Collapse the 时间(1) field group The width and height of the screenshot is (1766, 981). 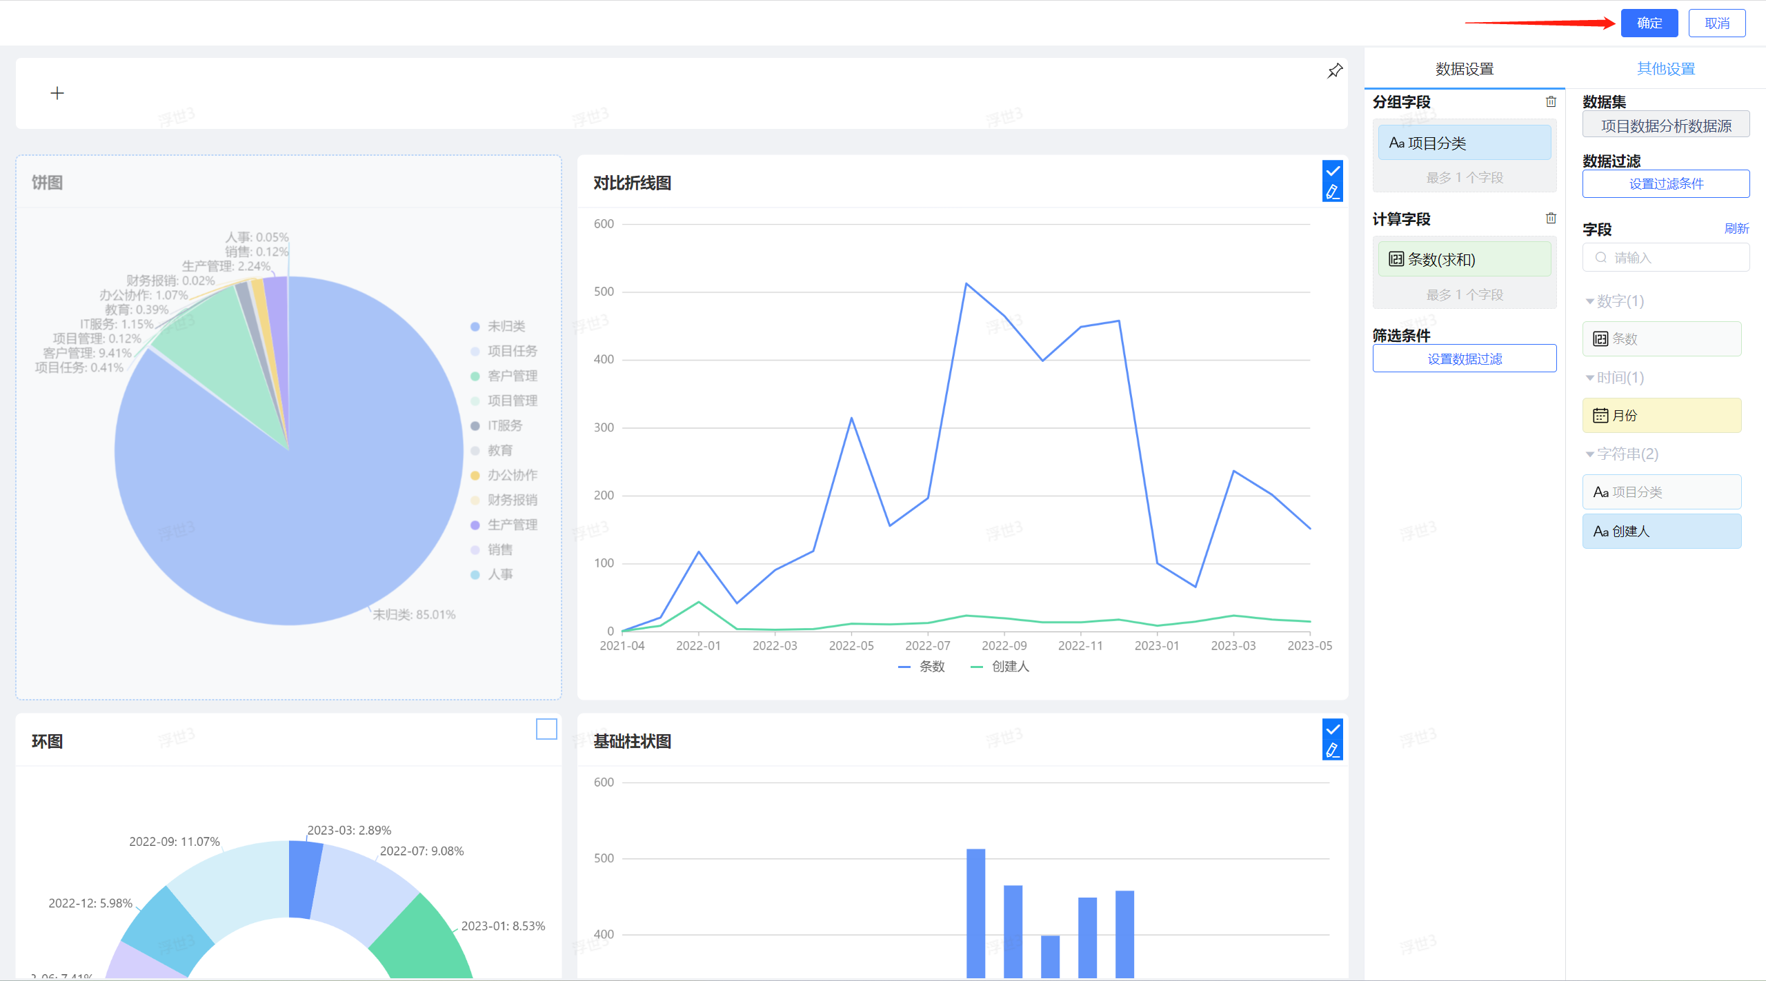pos(1615,378)
